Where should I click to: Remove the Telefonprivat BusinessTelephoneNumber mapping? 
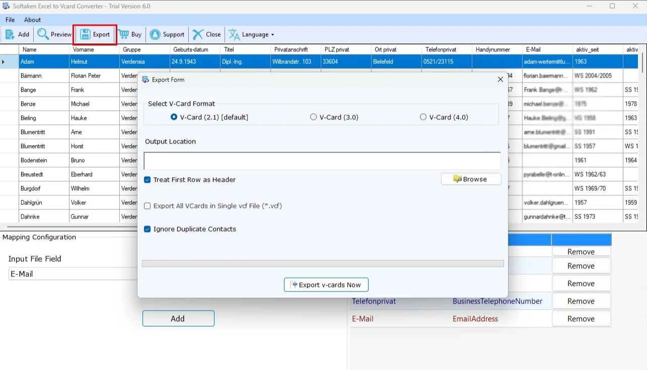pyautogui.click(x=581, y=301)
